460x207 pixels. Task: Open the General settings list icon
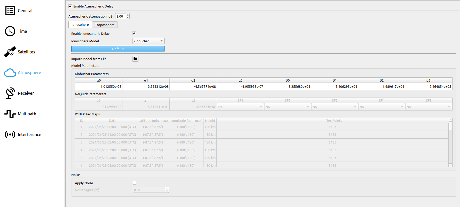click(x=10, y=11)
